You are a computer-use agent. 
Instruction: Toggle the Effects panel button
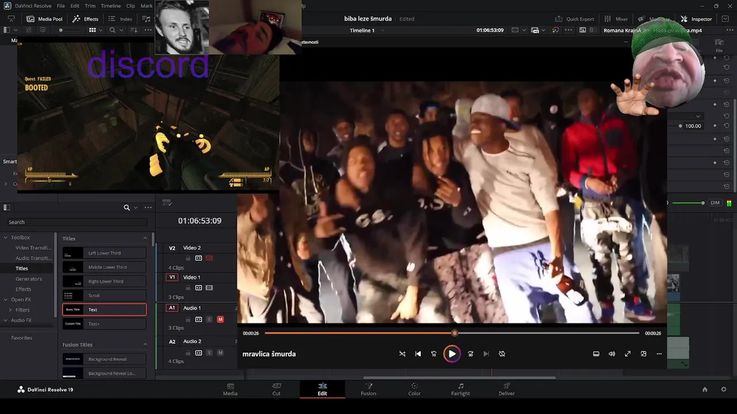pos(85,19)
